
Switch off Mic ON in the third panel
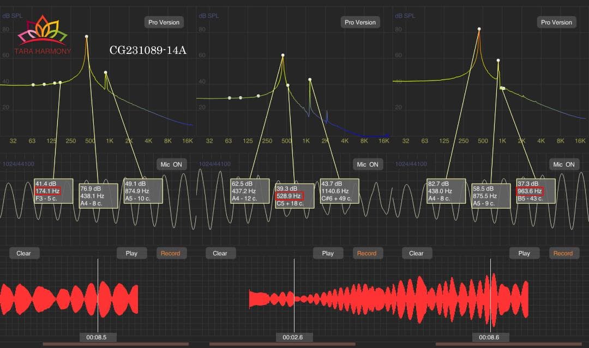point(563,164)
